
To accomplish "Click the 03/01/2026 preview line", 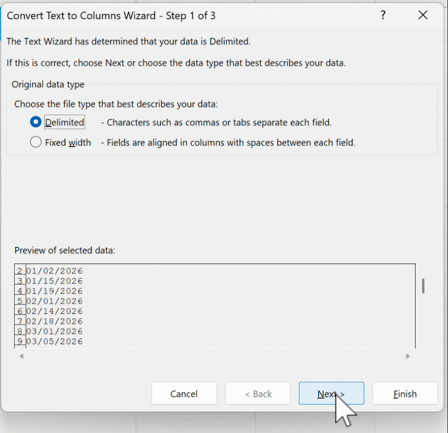I will click(55, 332).
